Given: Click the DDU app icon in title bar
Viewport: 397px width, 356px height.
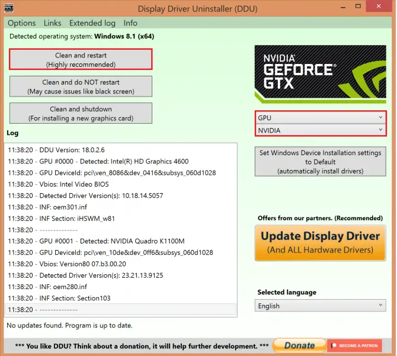Looking at the screenshot, I should coord(9,9).
